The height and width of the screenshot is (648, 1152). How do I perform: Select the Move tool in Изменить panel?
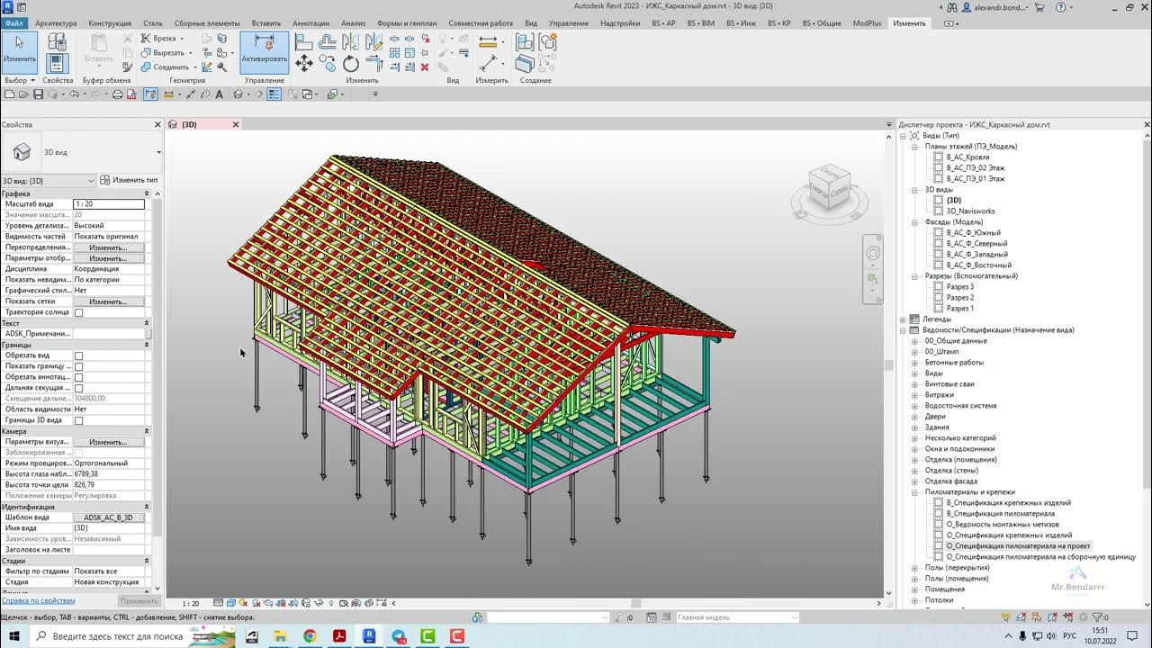[304, 63]
